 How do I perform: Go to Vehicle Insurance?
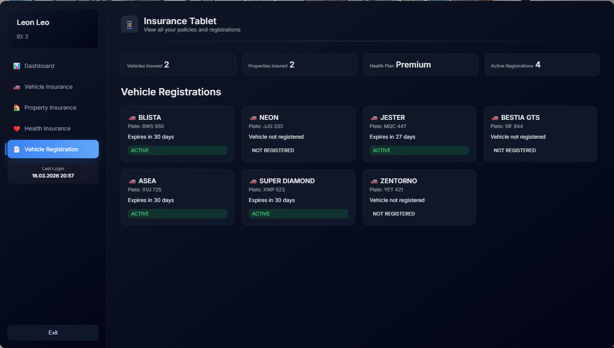click(53, 87)
